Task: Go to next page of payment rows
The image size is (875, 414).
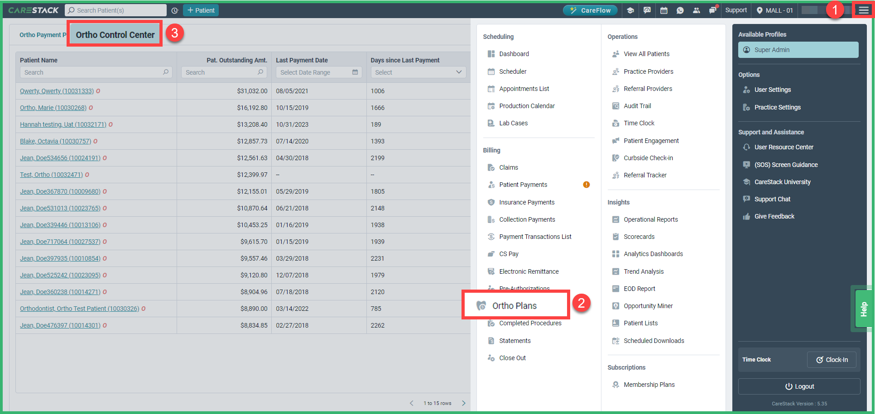Action: pyautogui.click(x=463, y=403)
